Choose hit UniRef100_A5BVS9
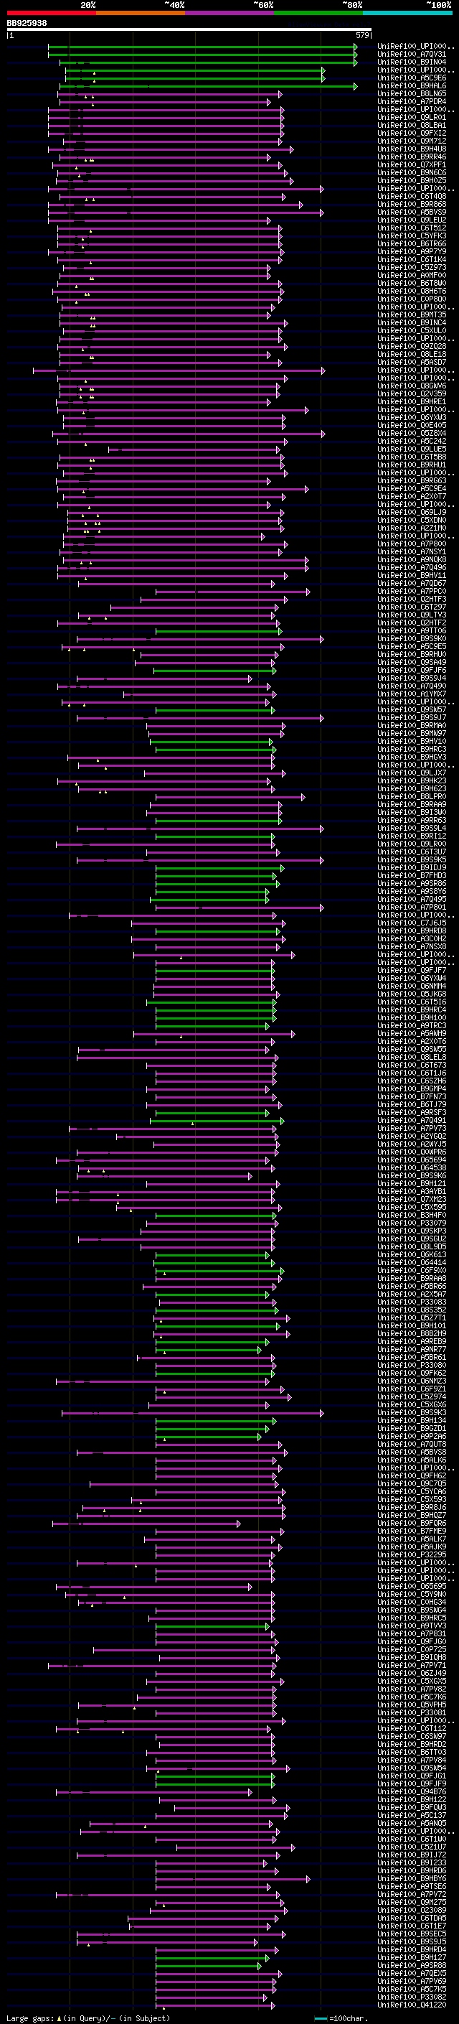 412,212
